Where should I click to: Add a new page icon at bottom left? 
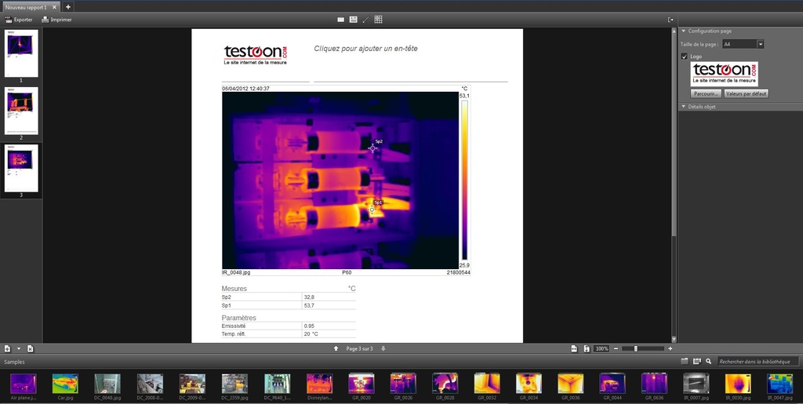(7, 349)
